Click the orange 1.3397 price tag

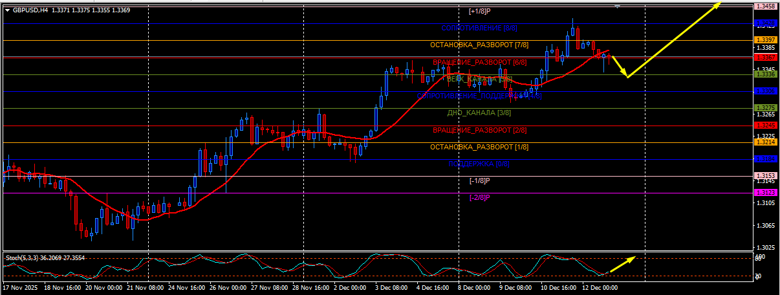point(765,40)
